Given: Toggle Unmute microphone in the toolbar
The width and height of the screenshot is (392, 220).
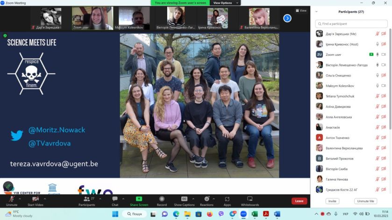Looking at the screenshot, I should [x=12, y=199].
